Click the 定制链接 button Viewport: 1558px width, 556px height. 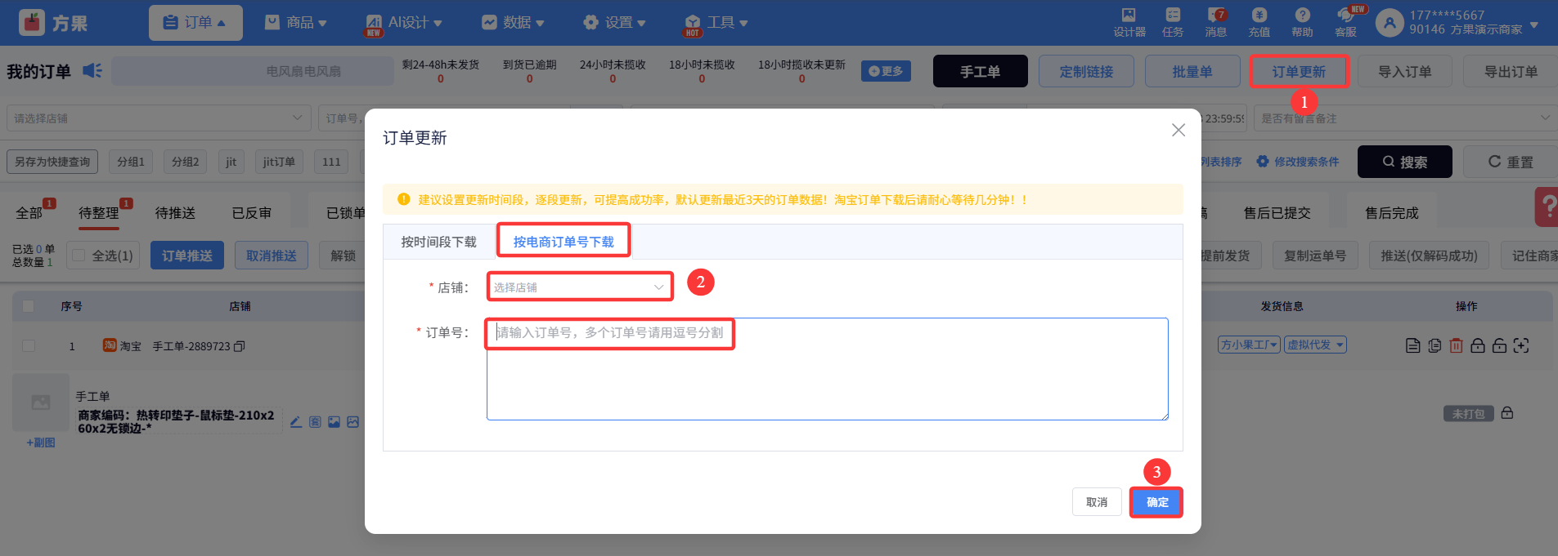(x=1086, y=72)
